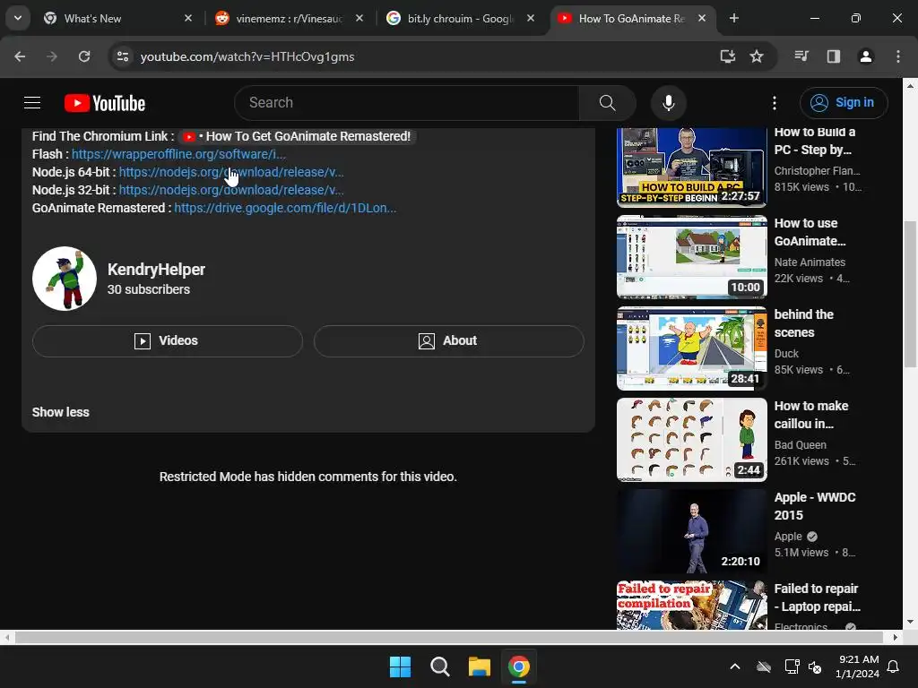The height and width of the screenshot is (688, 918).
Task: Open Failed to repair compilation thumbnail
Action: pos(691,605)
